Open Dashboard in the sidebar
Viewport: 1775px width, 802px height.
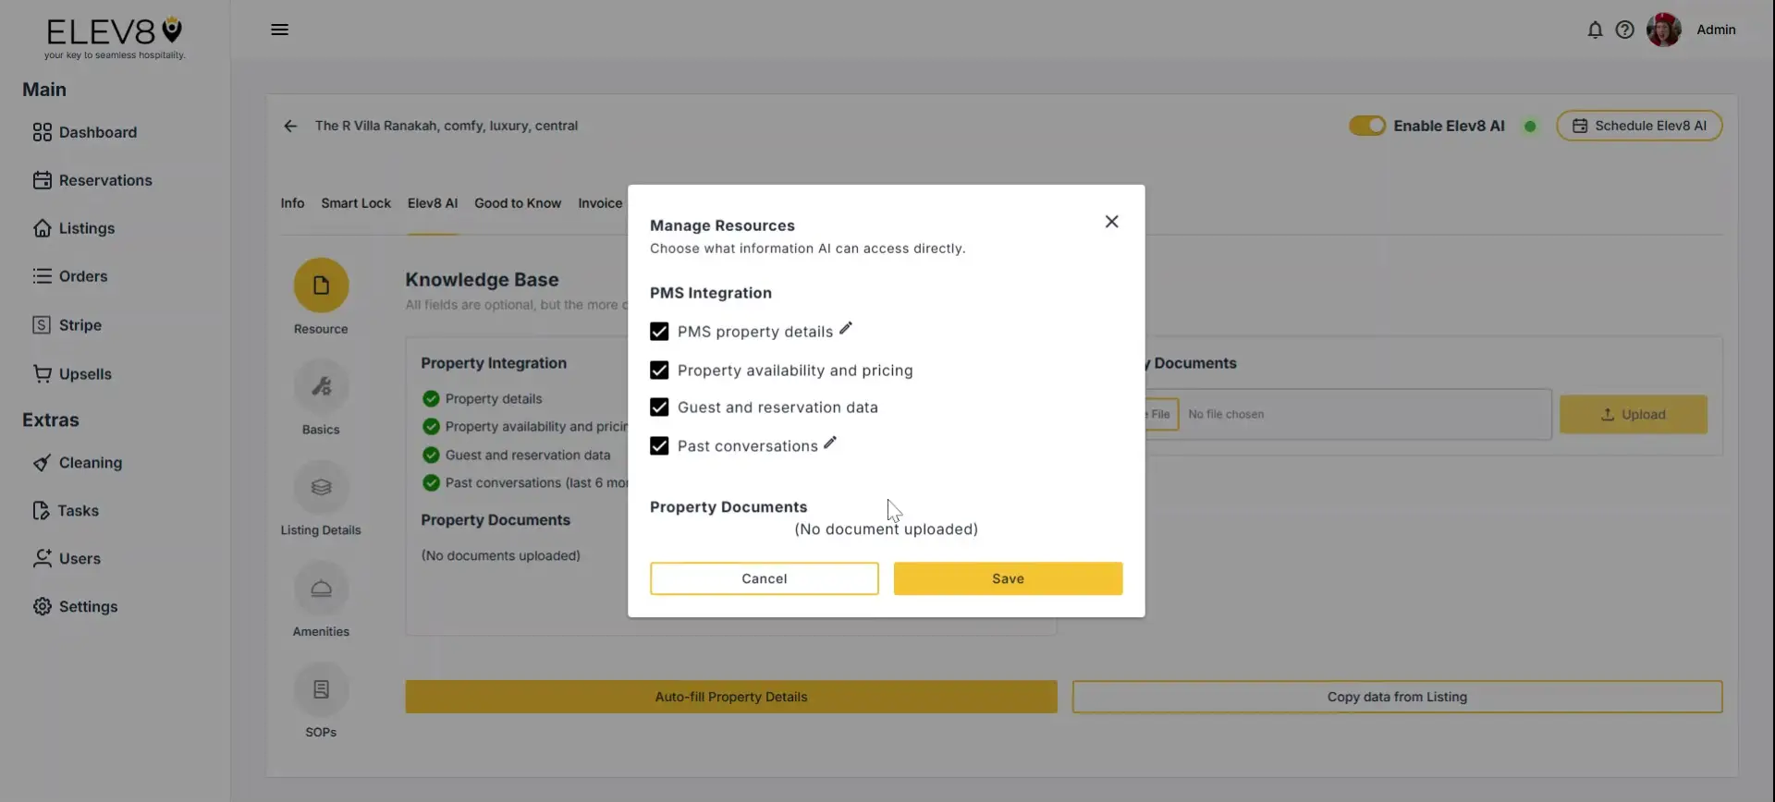point(85,132)
